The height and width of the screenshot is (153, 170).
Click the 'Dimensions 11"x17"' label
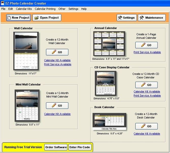[x=26, y=73]
